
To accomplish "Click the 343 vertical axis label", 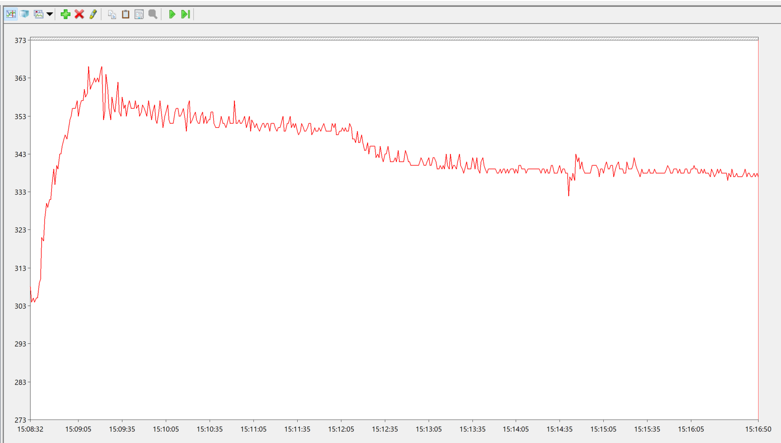I will (20, 154).
